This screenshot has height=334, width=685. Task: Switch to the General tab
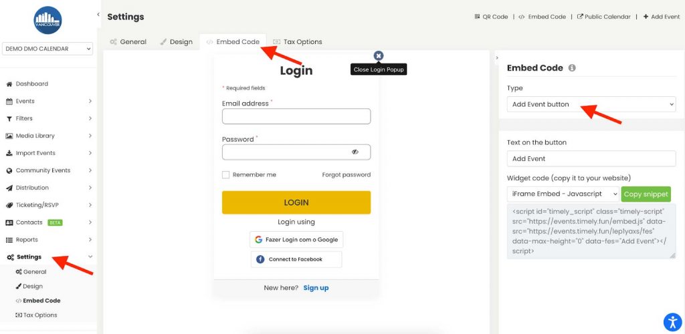[x=128, y=42]
